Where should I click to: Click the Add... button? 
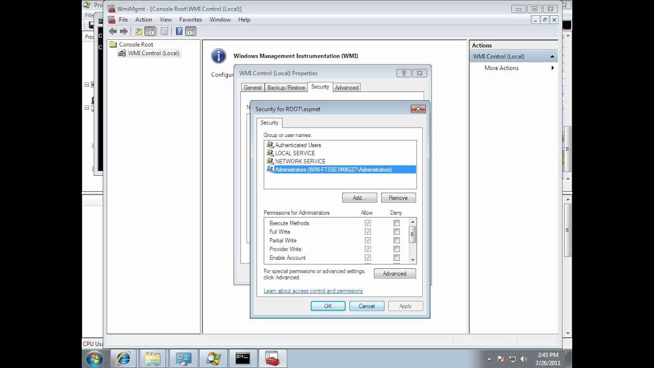tap(360, 198)
